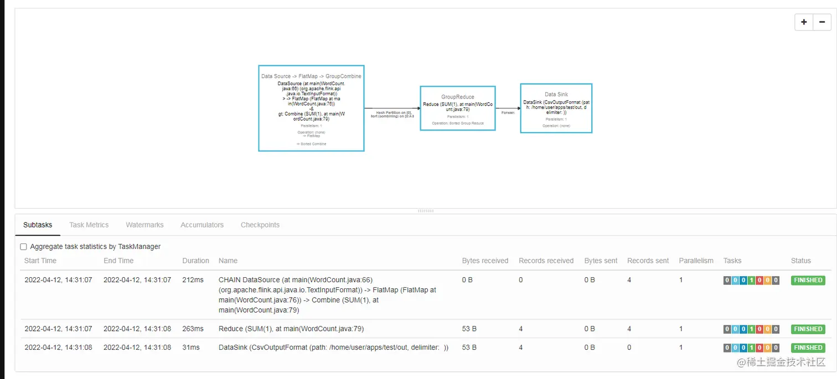837x379 pixels.
Task: Click the Bytes sent column header
Action: 601,261
